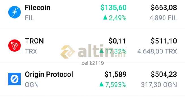The height and width of the screenshot is (103, 185).
Task: Tap the red TRON logo icon
Action: pos(15,46)
